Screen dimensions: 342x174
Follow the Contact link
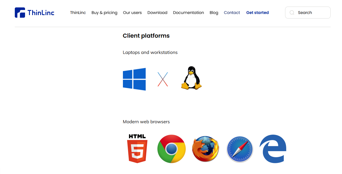pyautogui.click(x=232, y=13)
